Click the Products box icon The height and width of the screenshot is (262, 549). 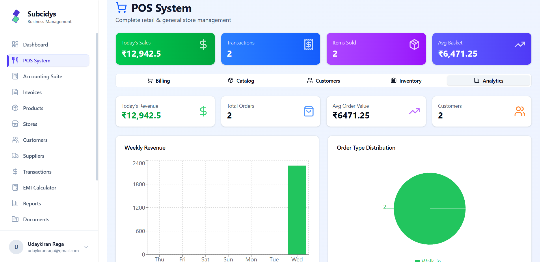(x=15, y=108)
